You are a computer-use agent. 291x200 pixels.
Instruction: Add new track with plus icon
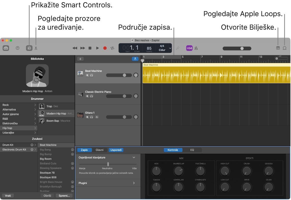click(80, 59)
